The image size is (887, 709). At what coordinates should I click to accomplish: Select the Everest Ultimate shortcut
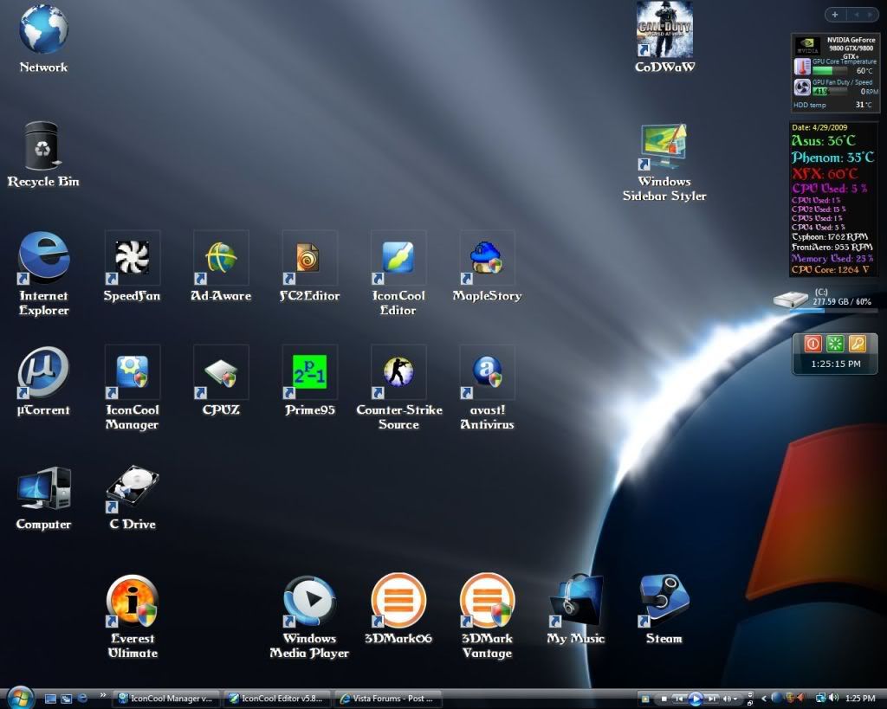[x=132, y=617]
